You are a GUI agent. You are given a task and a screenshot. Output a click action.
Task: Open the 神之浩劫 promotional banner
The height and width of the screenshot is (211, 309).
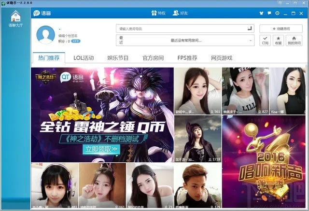click(102, 114)
